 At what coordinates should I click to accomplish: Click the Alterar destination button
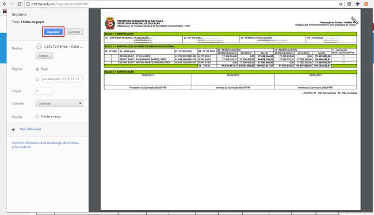(x=44, y=56)
